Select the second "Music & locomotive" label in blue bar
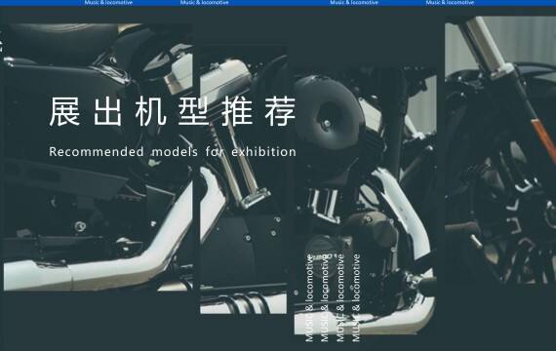Viewport: 556px width, 351px height. click(x=204, y=3)
